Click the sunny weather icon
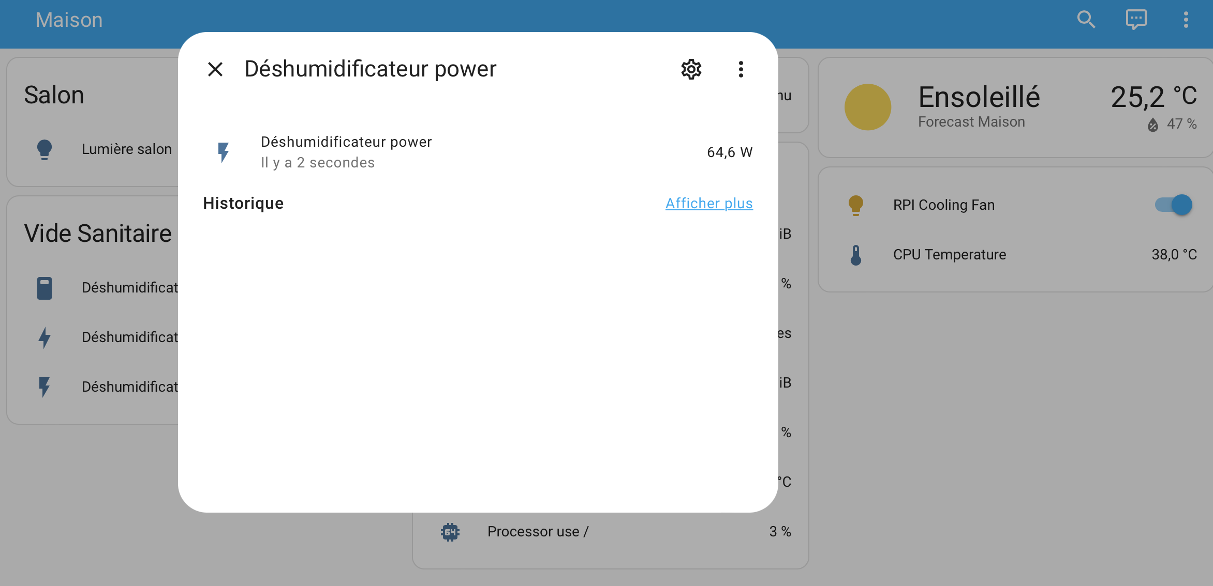 coord(867,107)
